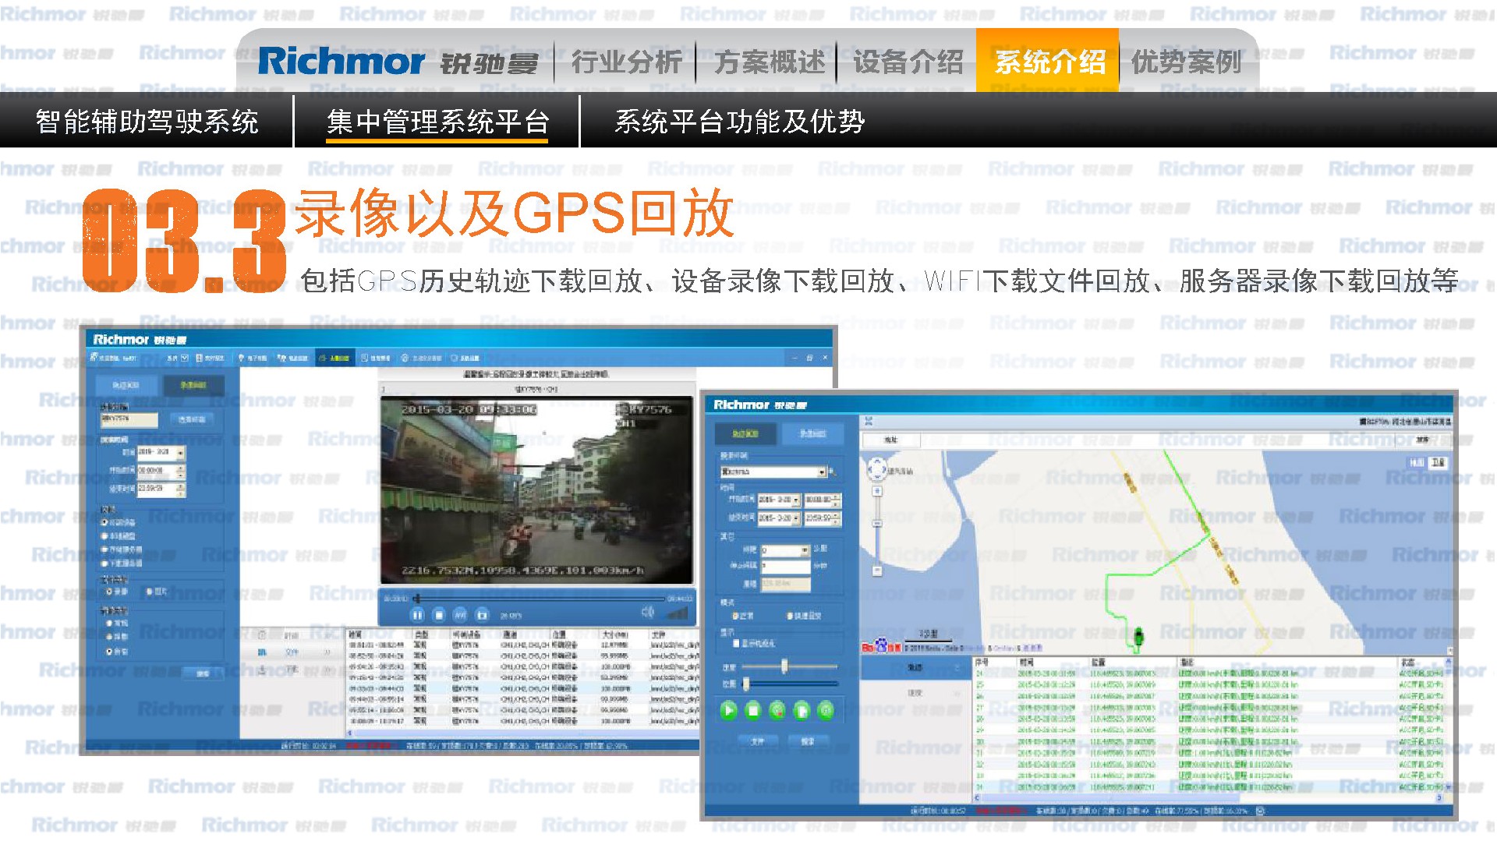Switch the map to satellite view
The width and height of the screenshot is (1497, 841).
1439,462
